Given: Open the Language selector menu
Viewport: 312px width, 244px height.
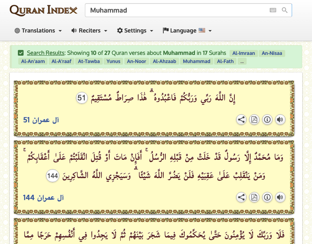Looking at the screenshot, I should (187, 30).
